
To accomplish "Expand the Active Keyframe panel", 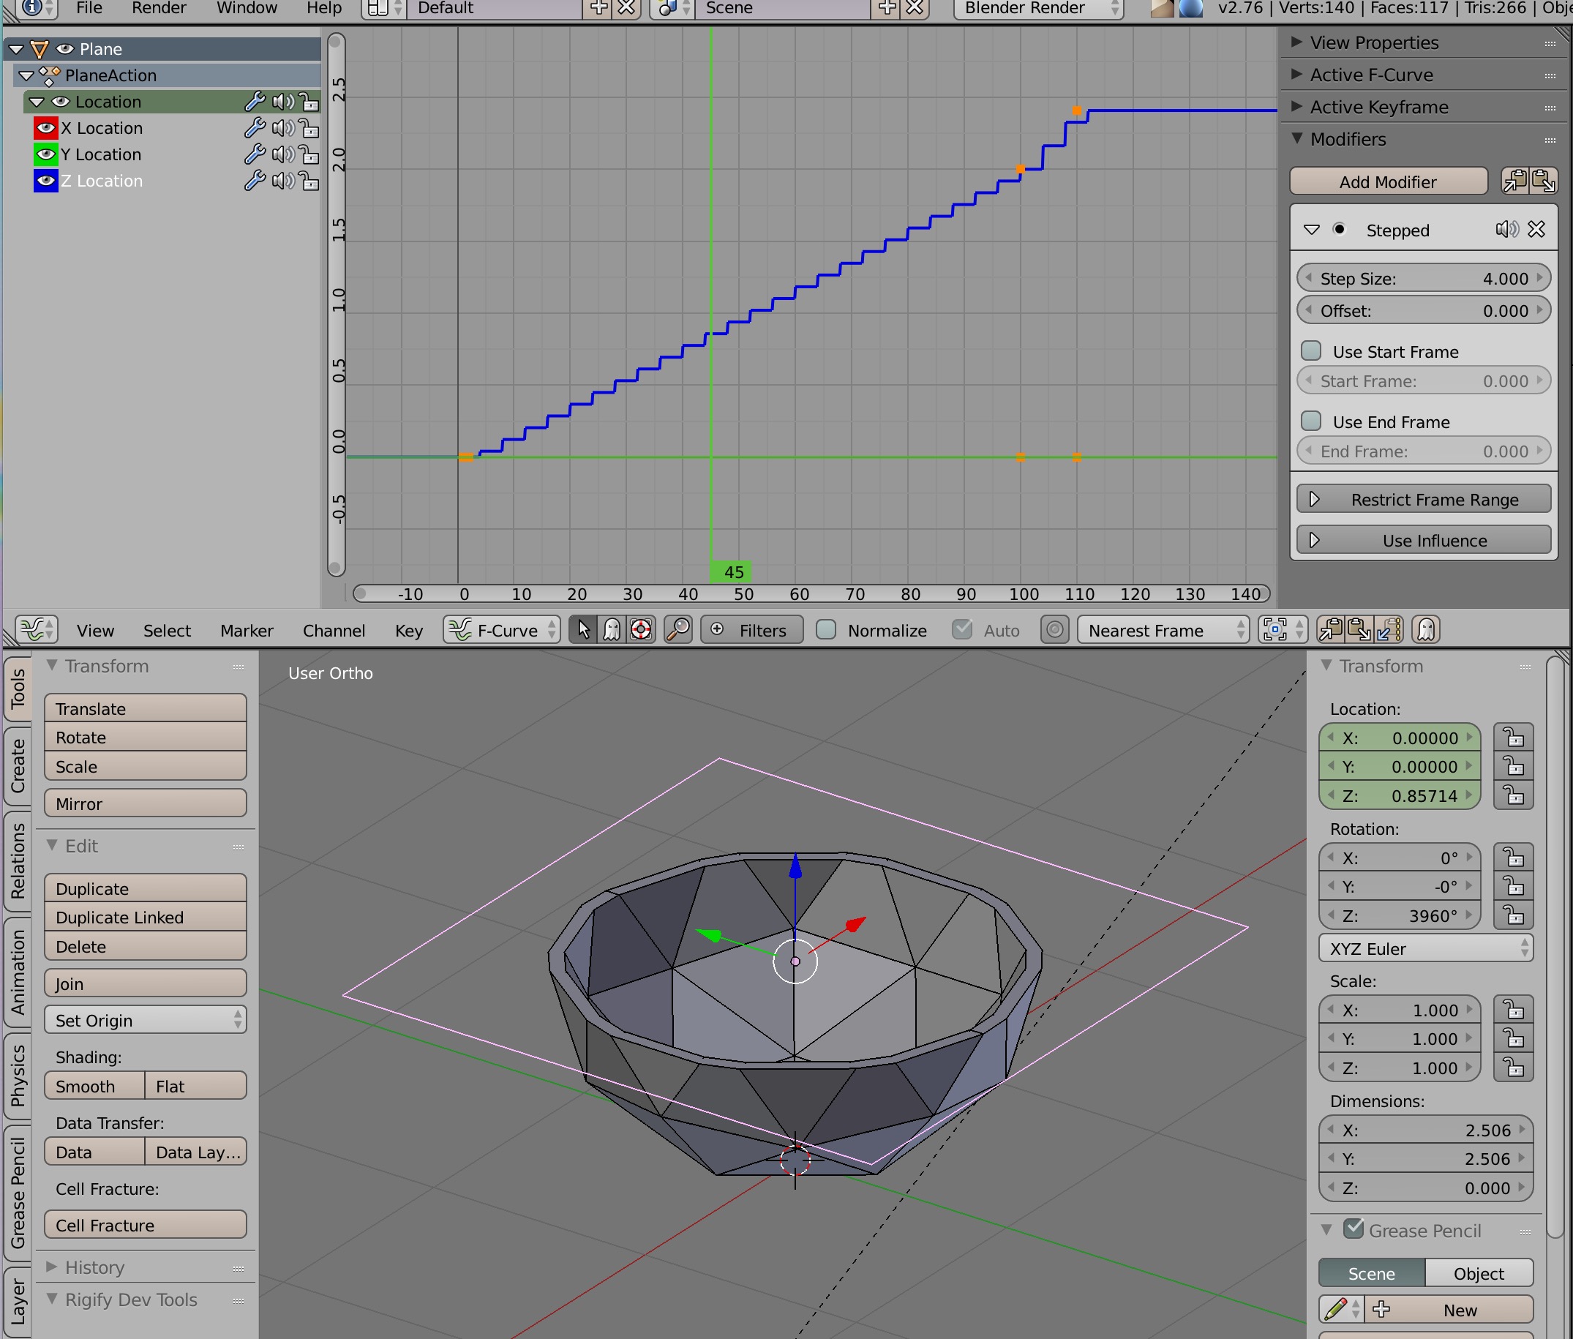I will coord(1296,106).
